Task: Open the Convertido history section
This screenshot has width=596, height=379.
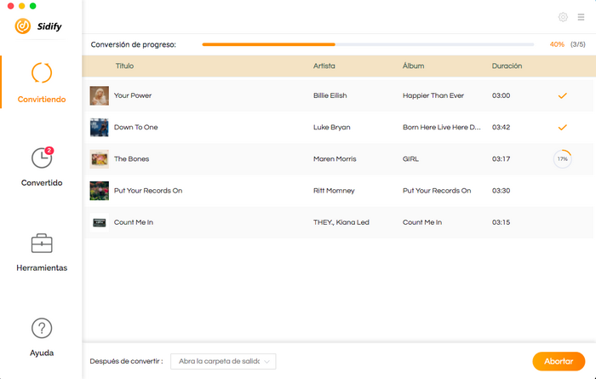Action: click(42, 166)
